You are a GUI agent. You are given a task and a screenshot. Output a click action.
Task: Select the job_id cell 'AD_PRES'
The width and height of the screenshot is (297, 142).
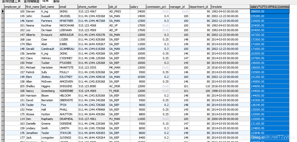pyautogui.click(x=119, y=11)
